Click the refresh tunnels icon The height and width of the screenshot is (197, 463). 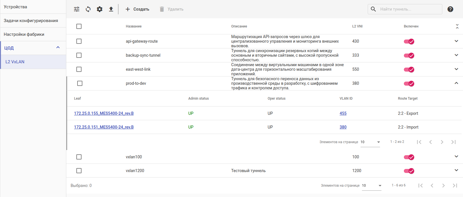(88, 9)
